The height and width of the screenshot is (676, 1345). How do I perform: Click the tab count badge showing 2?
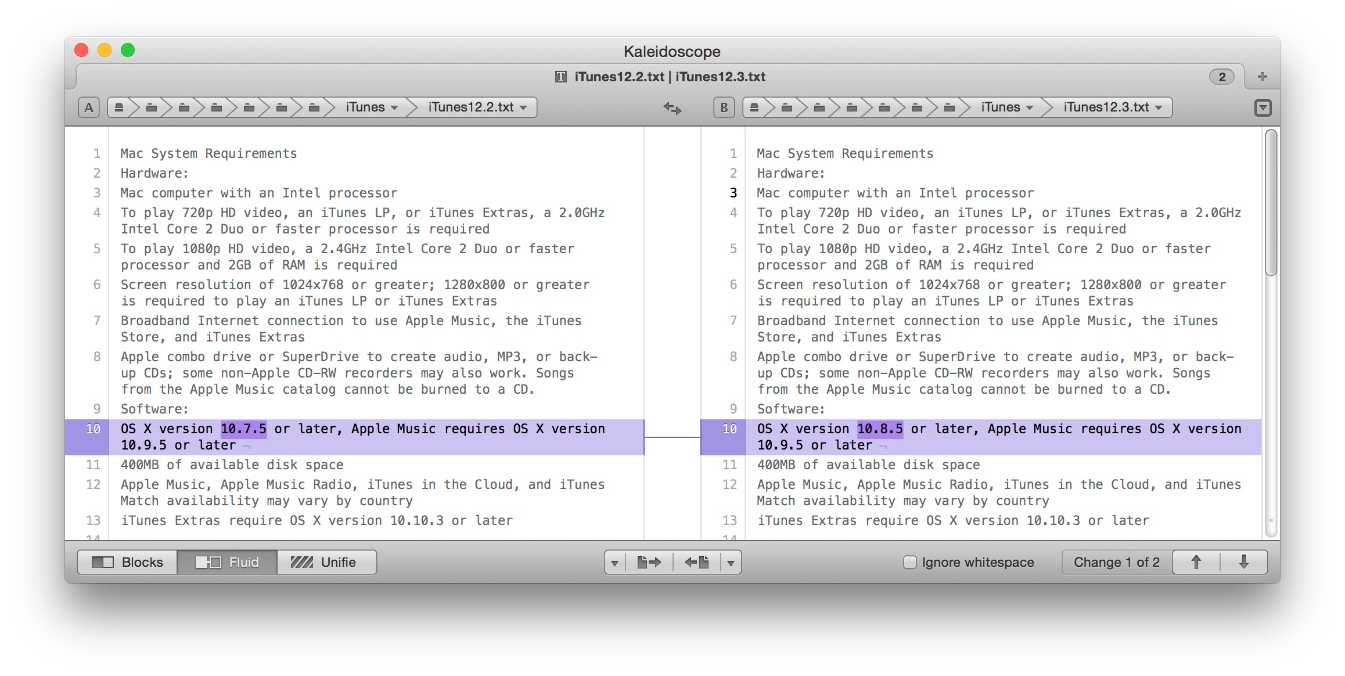point(1222,77)
